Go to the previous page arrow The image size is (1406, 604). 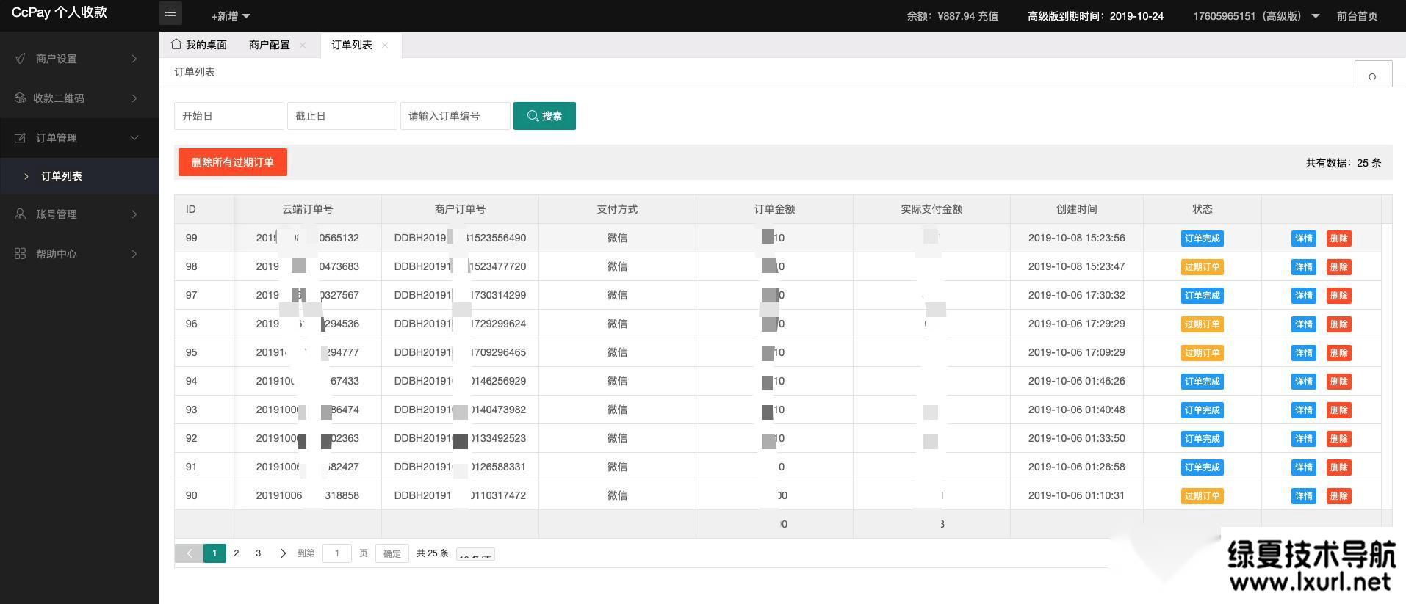click(189, 553)
